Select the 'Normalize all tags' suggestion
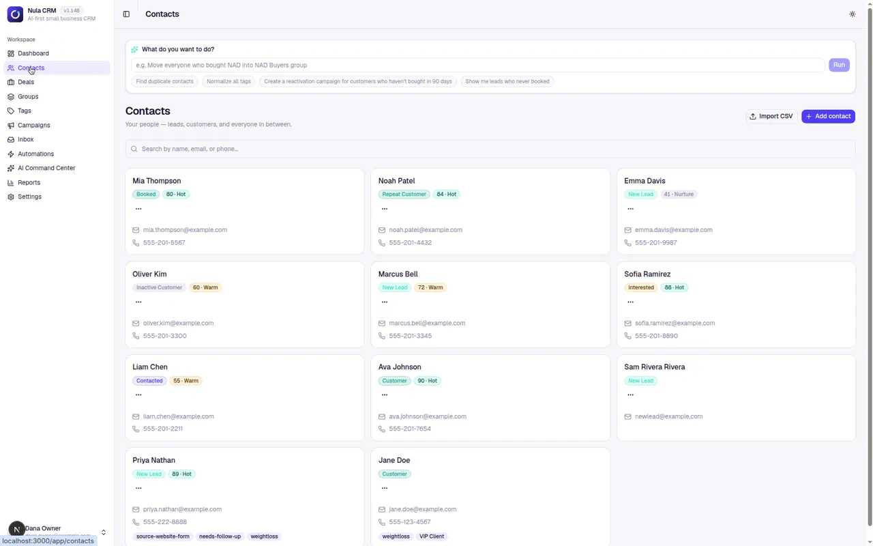The height and width of the screenshot is (546, 873). coord(228,81)
